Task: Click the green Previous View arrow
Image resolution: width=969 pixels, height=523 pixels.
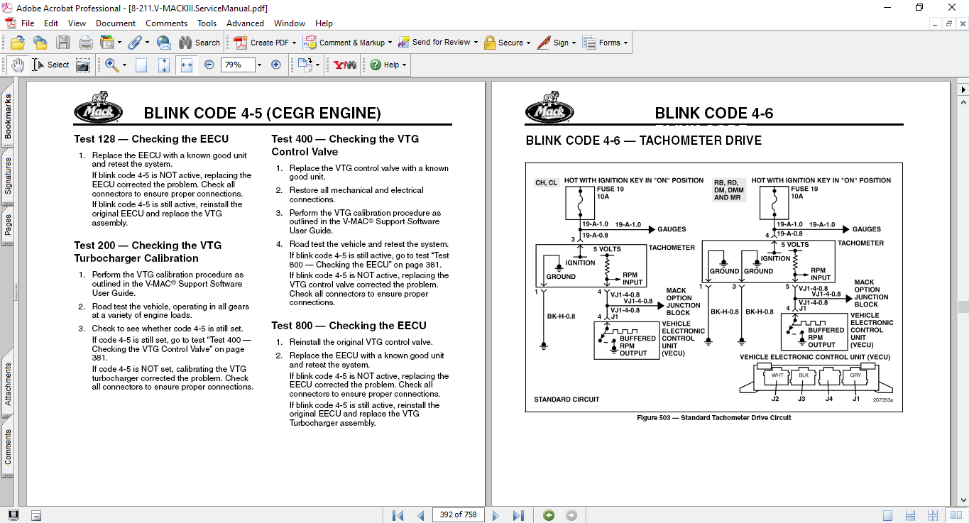Action: point(549,515)
